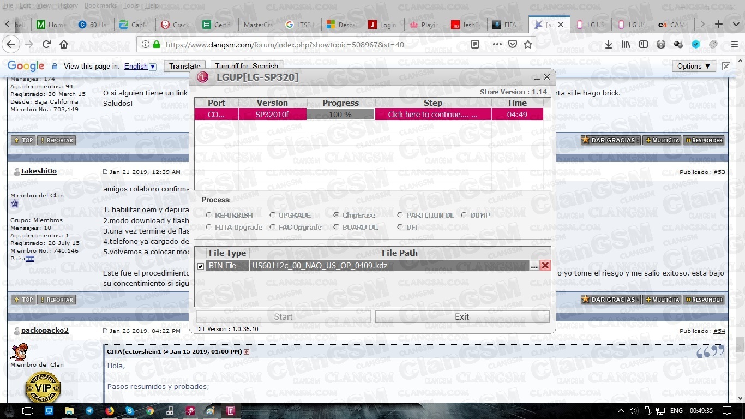
Task: Click the 04:49 time cell
Action: click(517, 115)
